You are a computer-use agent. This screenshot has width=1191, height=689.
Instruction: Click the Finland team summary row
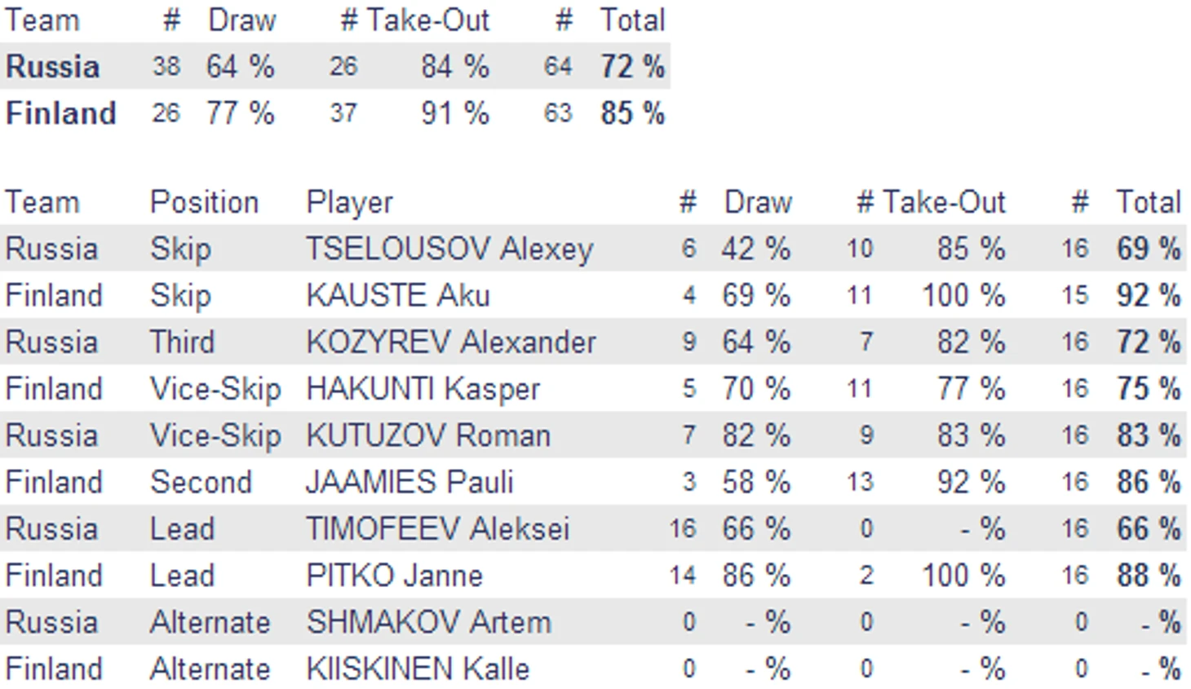[x=335, y=113]
